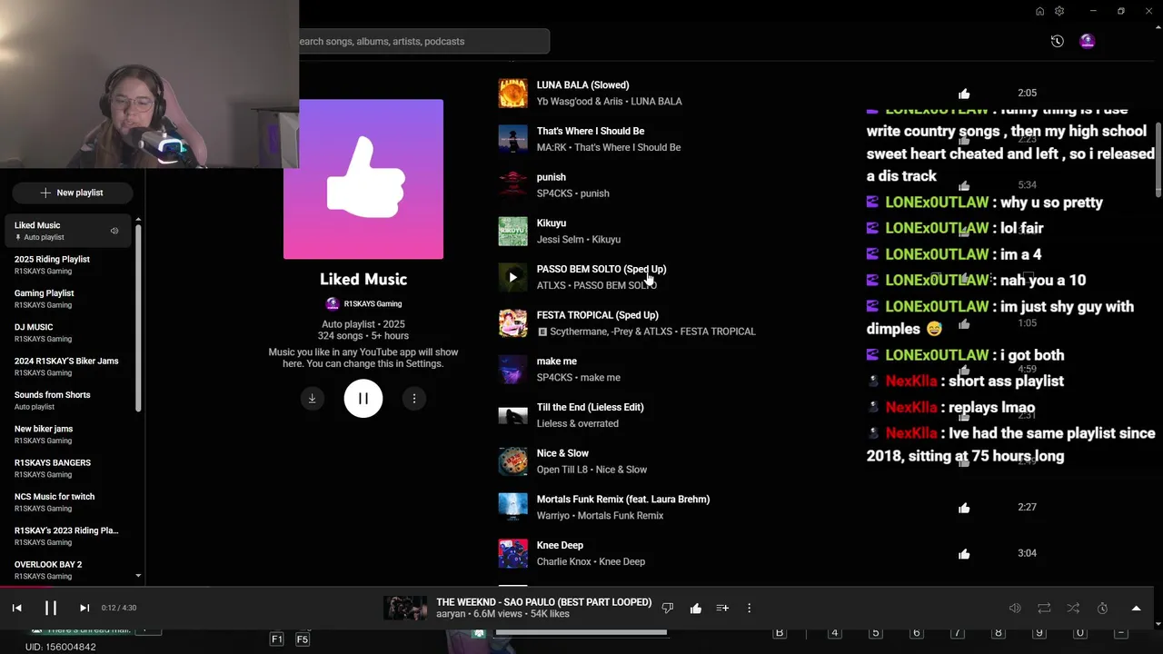
Task: Toggle thumbs-up on Knee Deep
Action: click(964, 553)
